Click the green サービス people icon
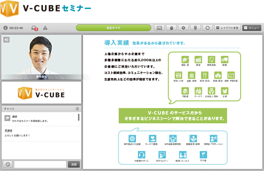Viewport: 264px width, 171px height. (199, 91)
